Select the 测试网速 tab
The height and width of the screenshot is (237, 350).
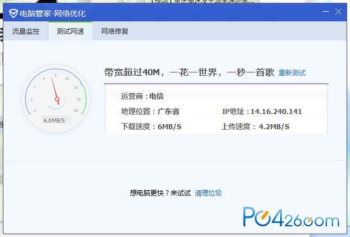pos(70,31)
